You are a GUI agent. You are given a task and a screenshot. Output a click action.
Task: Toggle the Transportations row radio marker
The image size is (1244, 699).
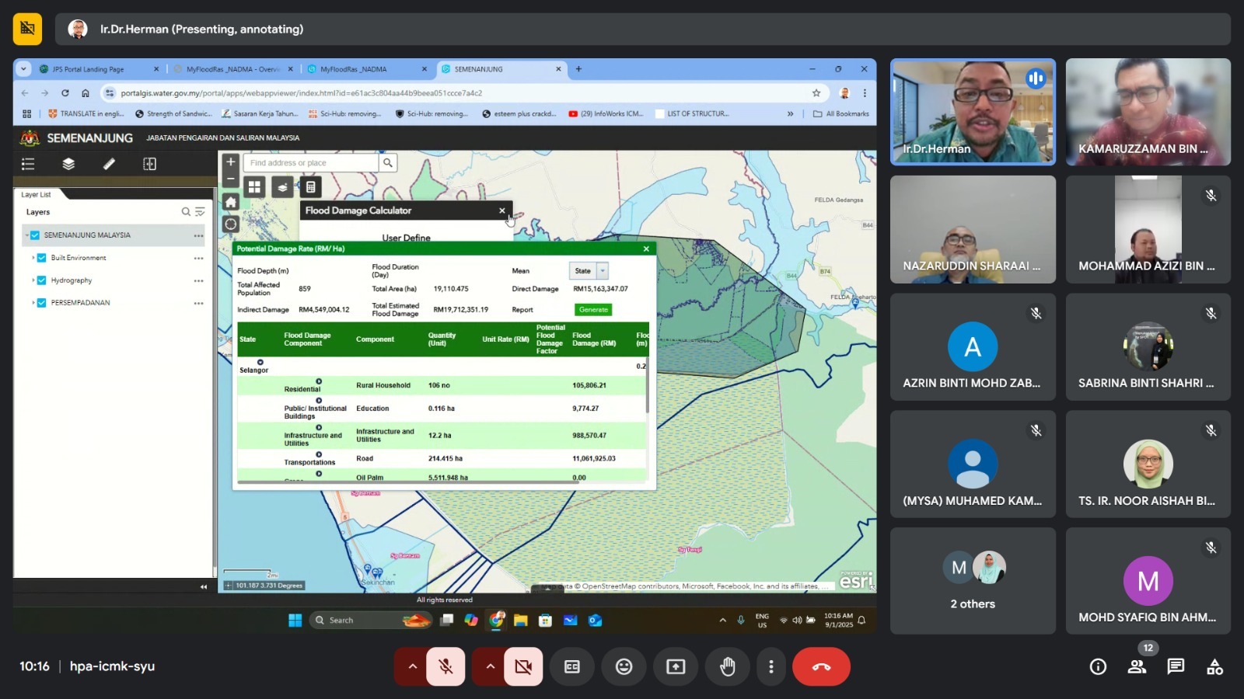pyautogui.click(x=319, y=454)
